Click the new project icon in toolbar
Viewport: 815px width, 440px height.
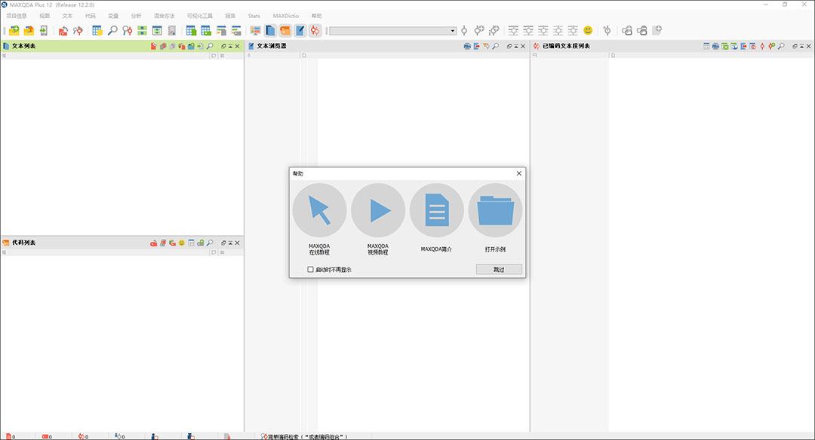(14, 31)
